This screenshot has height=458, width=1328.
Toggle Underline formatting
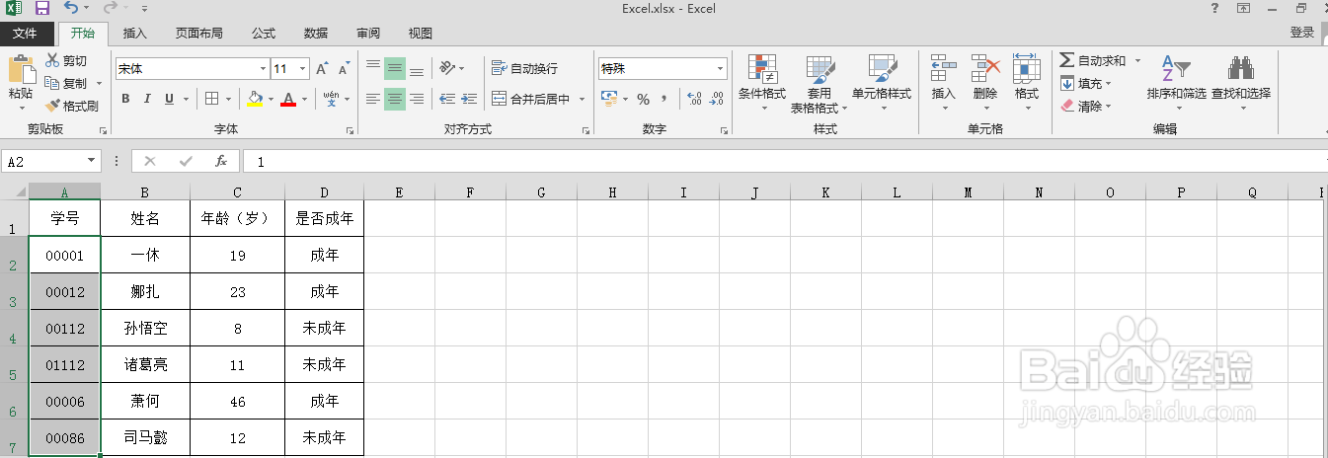click(x=169, y=99)
